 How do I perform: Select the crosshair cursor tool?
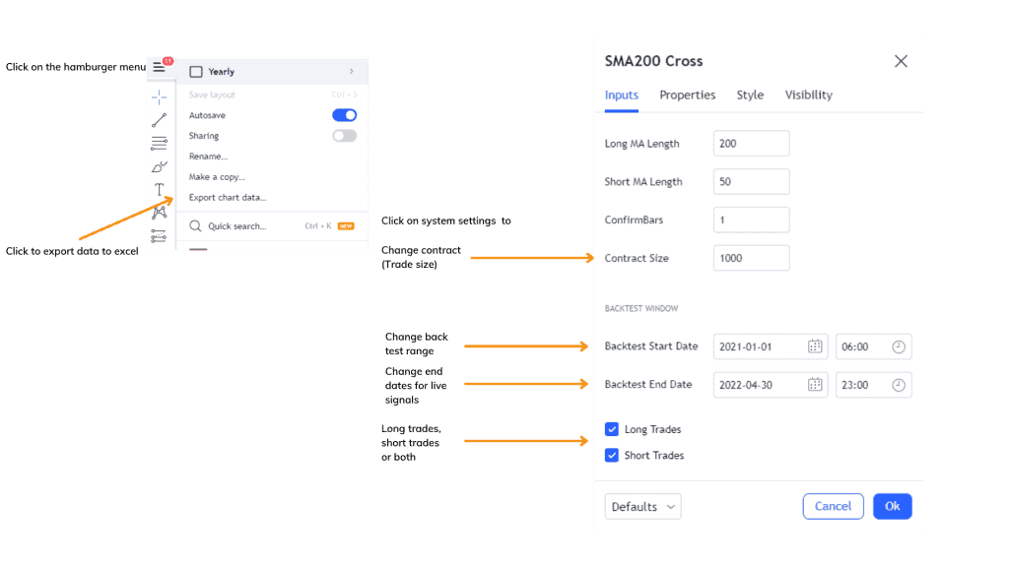159,97
